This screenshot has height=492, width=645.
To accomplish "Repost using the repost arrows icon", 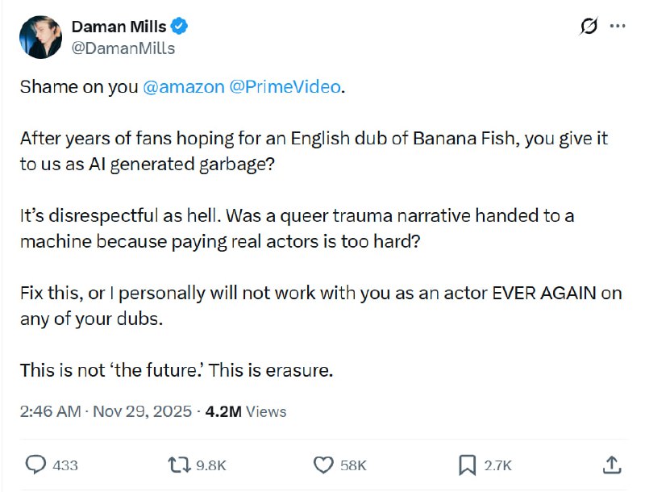I will pyautogui.click(x=177, y=465).
